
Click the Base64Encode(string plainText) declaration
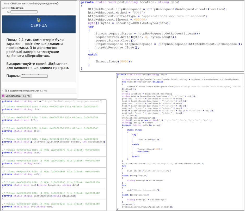coord(39,196)
